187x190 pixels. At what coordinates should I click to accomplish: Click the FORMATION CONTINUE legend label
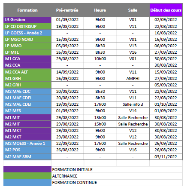tap(75, 183)
